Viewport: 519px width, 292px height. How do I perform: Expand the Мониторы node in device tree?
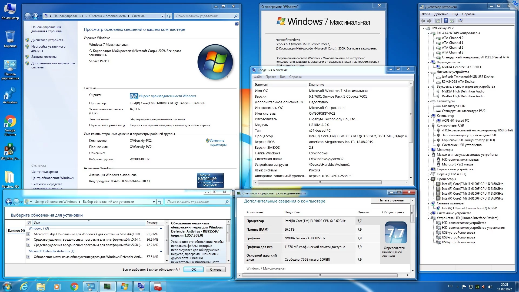pyautogui.click(x=428, y=150)
